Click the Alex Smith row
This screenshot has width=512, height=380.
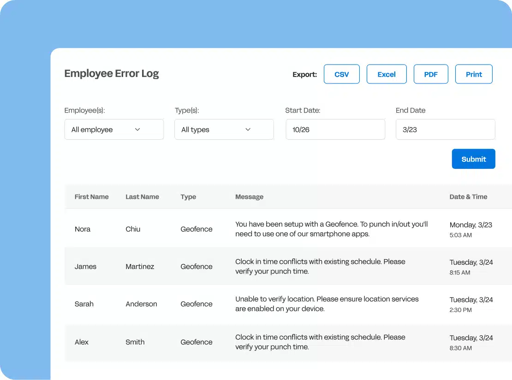(x=286, y=342)
